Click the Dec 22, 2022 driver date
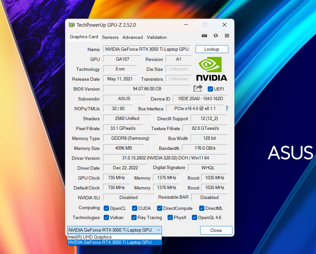This screenshot has width=316, height=254. pos(125,168)
